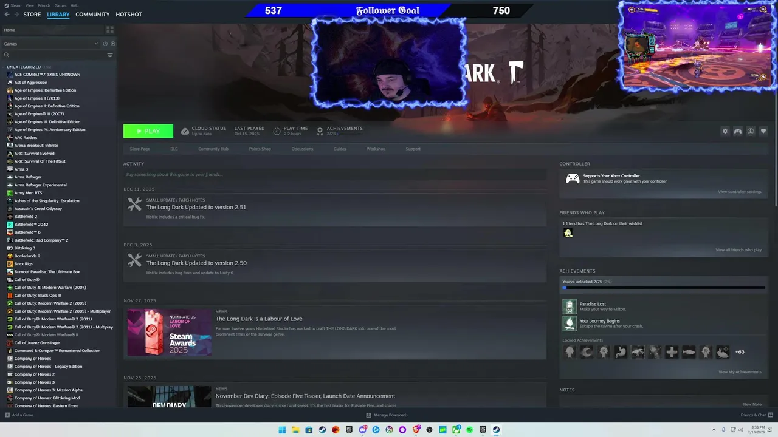The image size is (778, 437).
Task: Open the DLC link
Action: click(x=174, y=149)
